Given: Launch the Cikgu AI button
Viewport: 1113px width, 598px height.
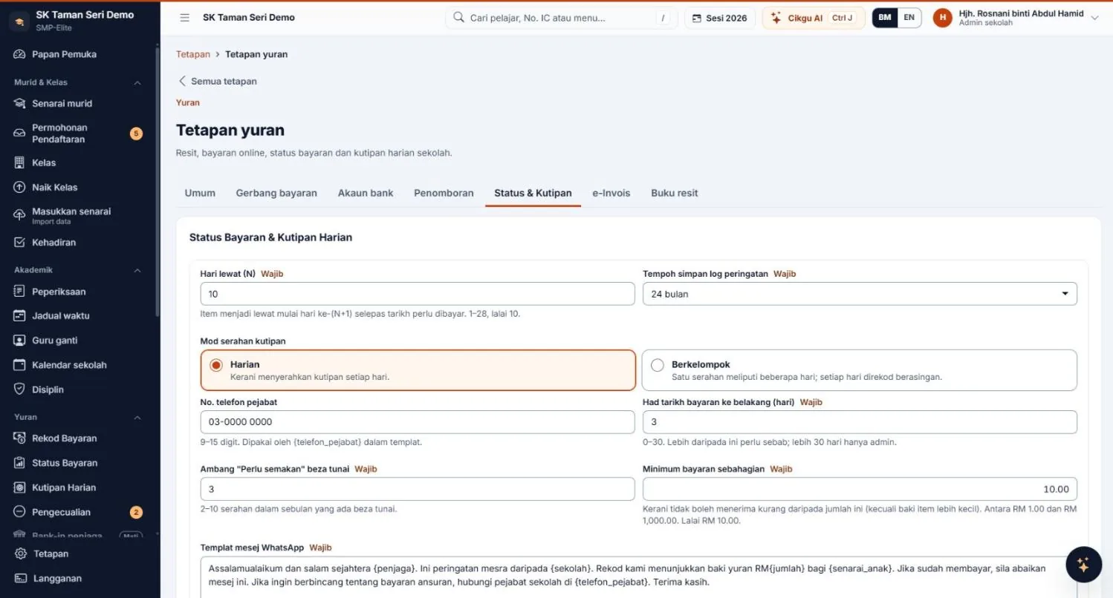Looking at the screenshot, I should pos(814,18).
